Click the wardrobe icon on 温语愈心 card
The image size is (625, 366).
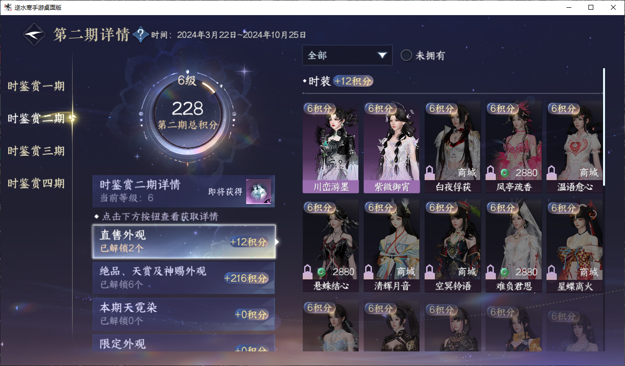[x=552, y=172]
